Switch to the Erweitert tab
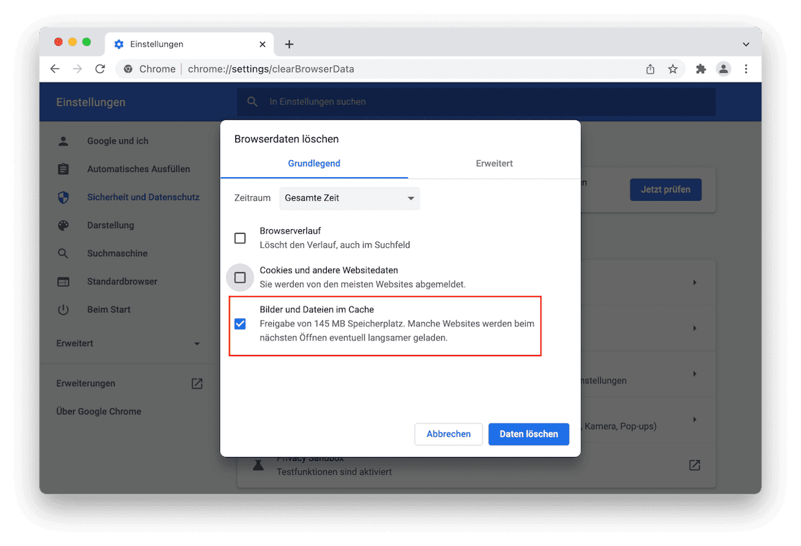 [x=494, y=163]
